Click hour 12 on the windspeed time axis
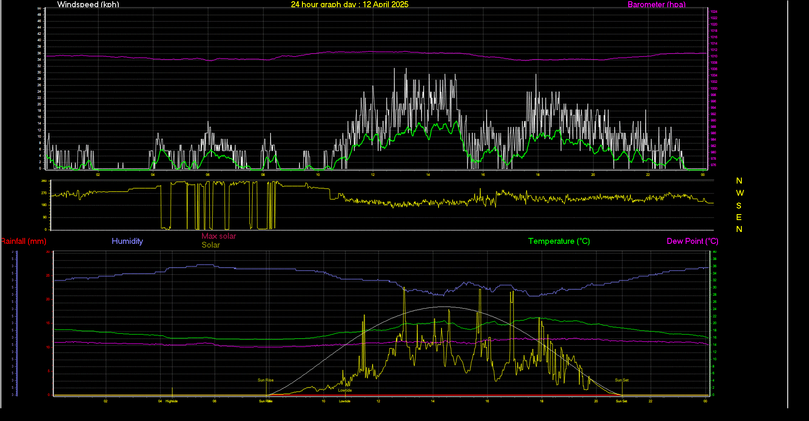The height and width of the screenshot is (421, 809). [373, 175]
